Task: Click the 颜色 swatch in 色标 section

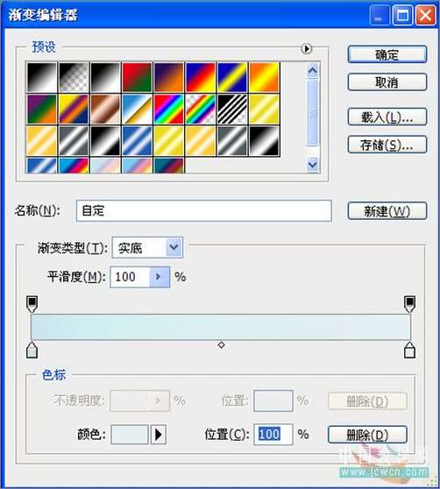Action: pyautogui.click(x=130, y=435)
